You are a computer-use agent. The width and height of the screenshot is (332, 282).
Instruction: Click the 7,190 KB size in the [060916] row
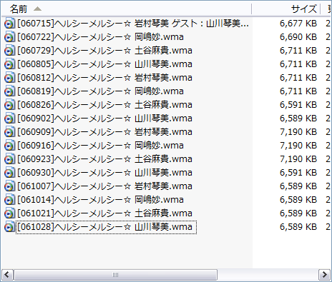(x=298, y=146)
